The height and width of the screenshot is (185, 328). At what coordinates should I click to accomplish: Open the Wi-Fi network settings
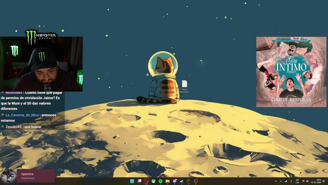click(x=303, y=181)
